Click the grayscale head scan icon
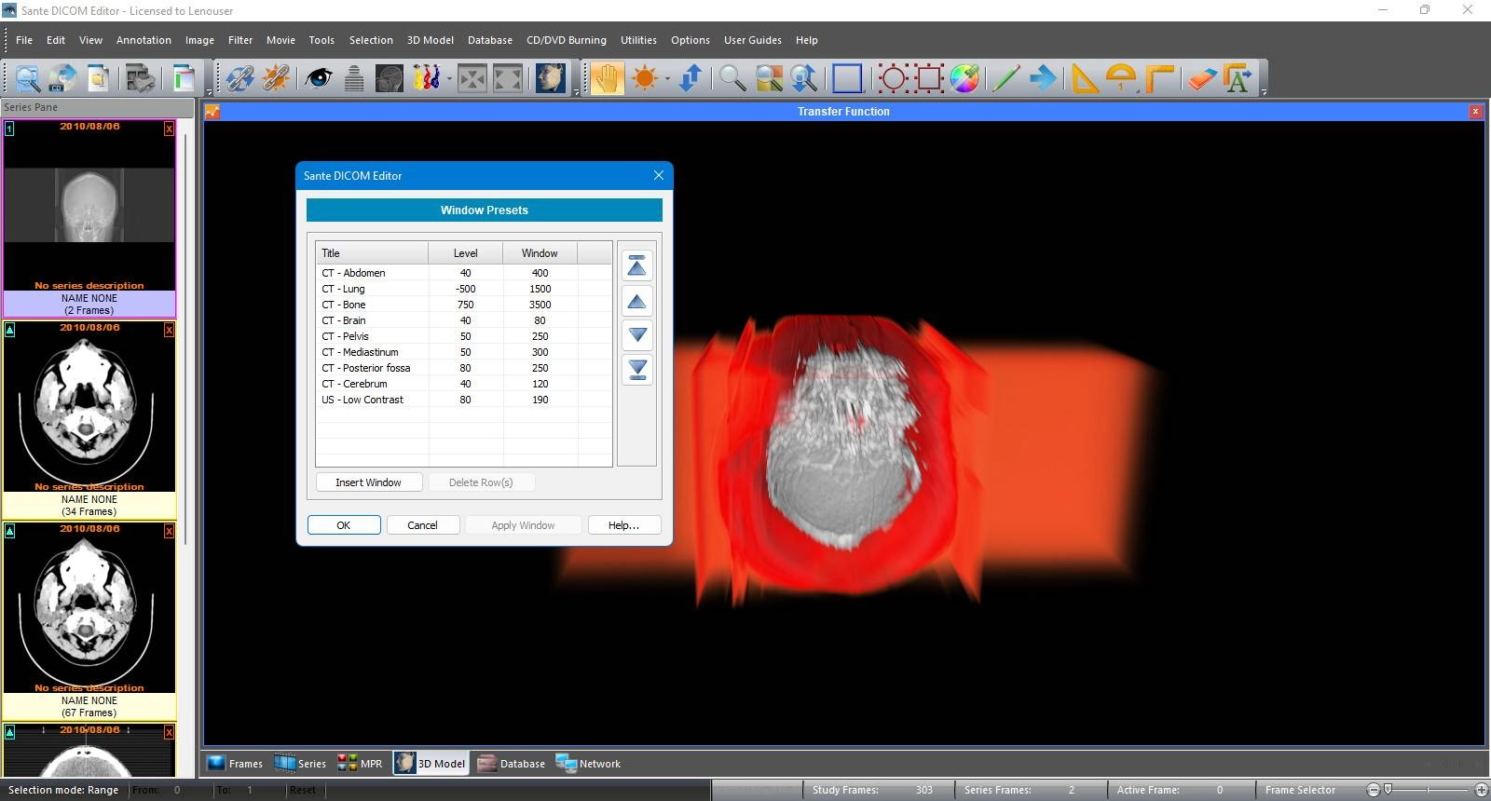 click(x=390, y=78)
